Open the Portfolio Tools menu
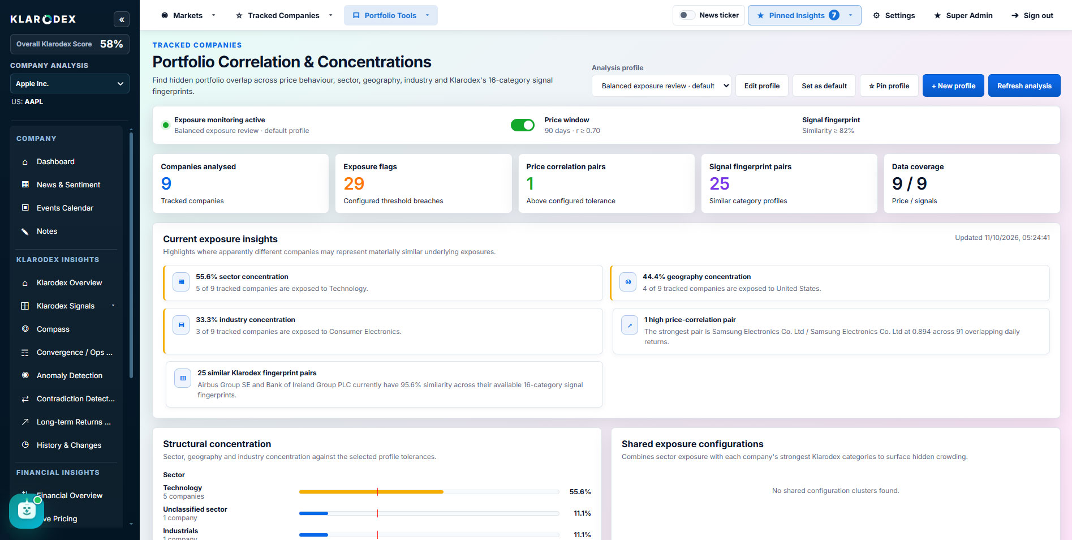 click(391, 15)
